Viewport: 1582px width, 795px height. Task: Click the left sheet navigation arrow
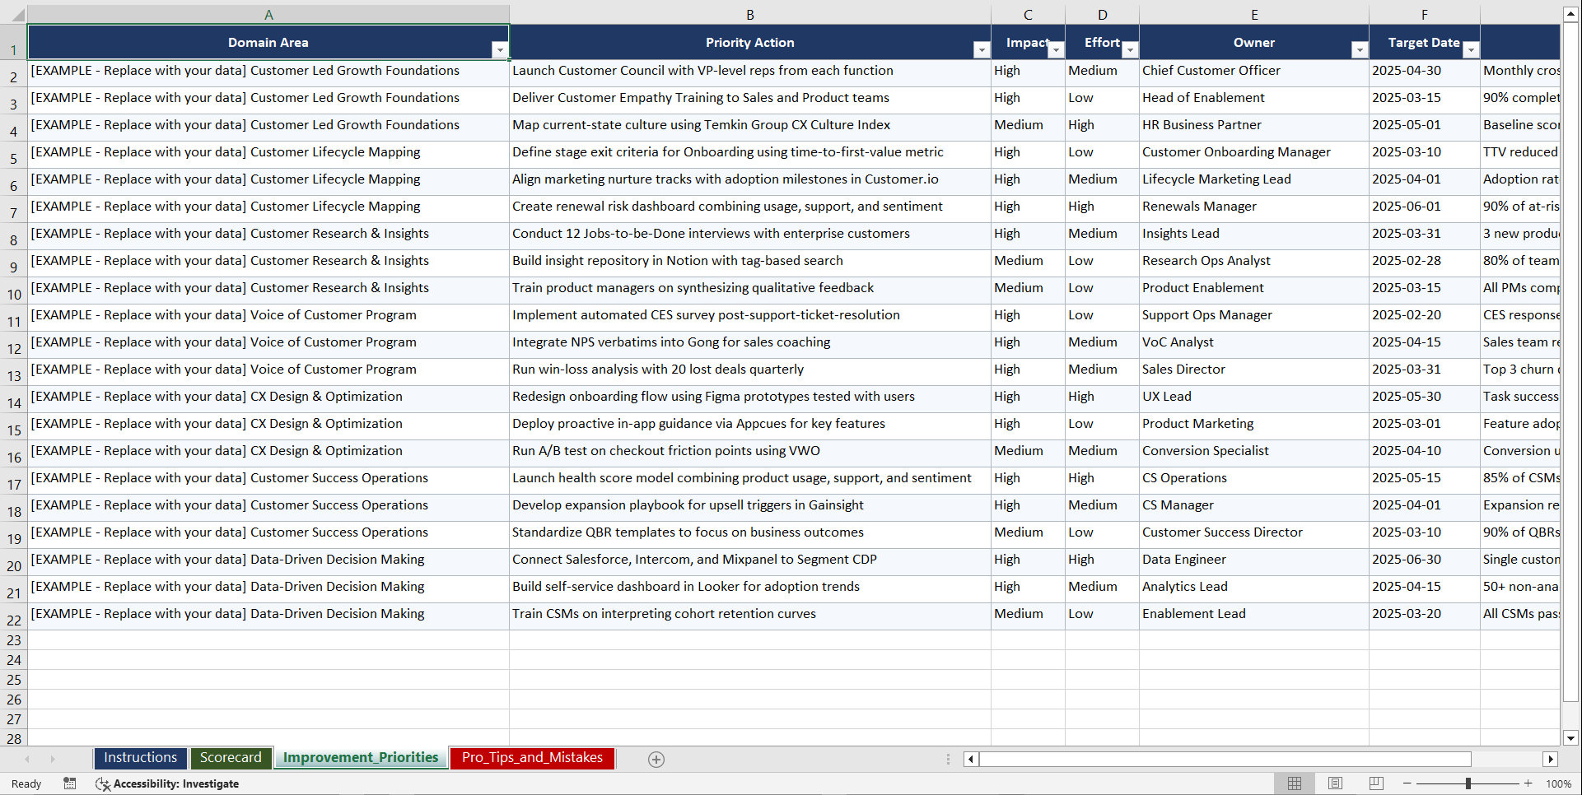(27, 759)
